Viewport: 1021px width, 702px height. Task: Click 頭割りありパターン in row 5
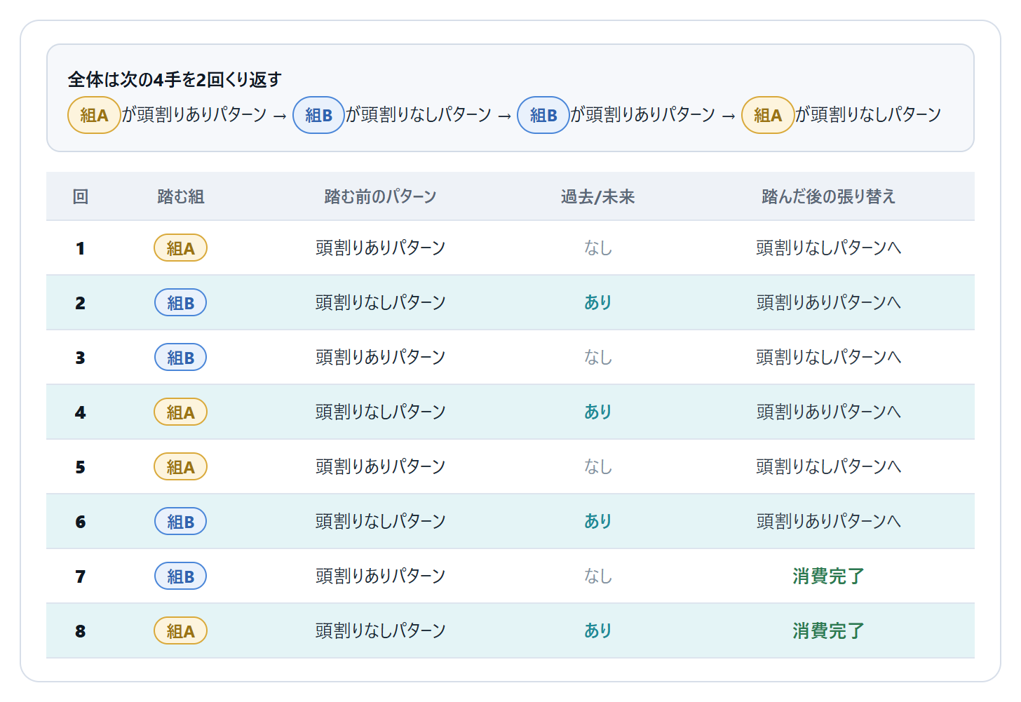point(380,466)
